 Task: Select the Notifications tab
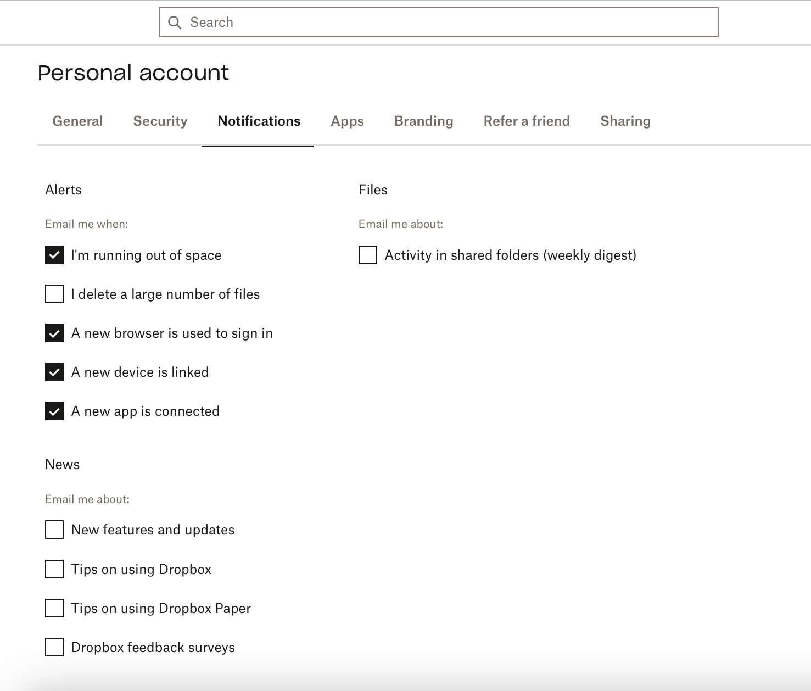coord(259,121)
